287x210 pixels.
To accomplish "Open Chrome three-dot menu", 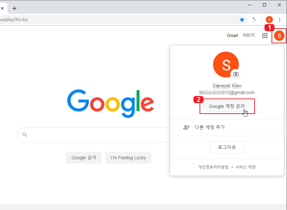I will [280, 20].
